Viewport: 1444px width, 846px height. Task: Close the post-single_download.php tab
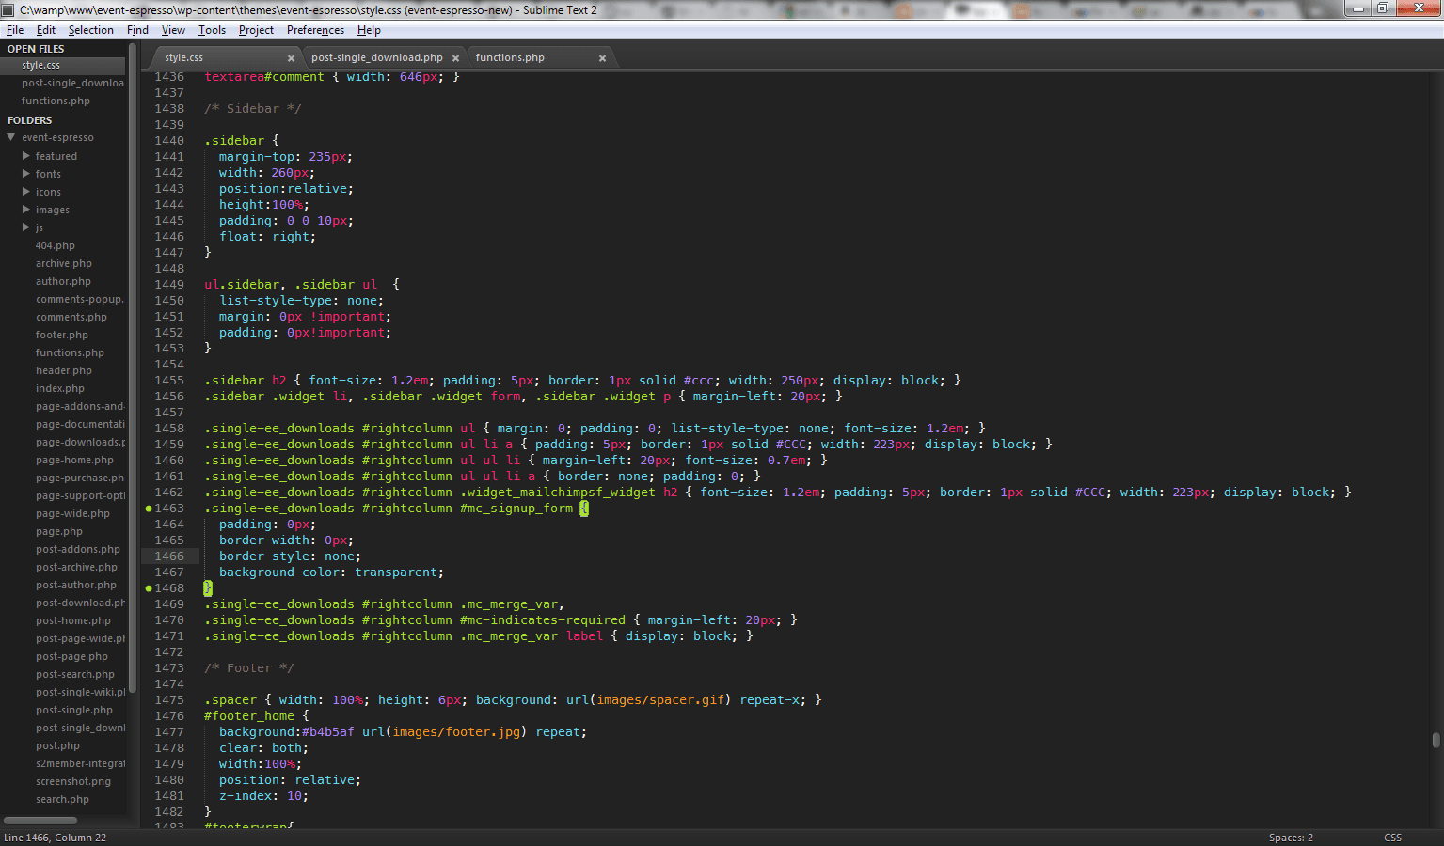[x=456, y=57]
